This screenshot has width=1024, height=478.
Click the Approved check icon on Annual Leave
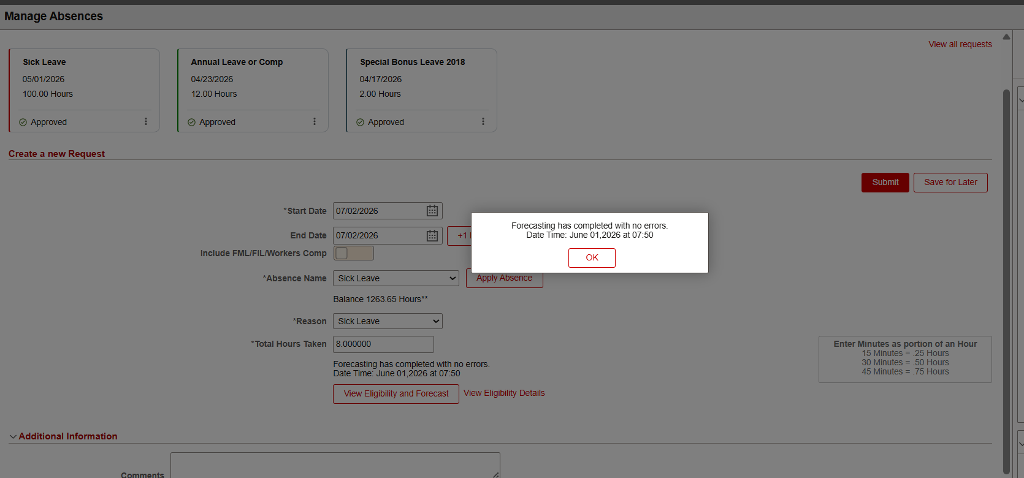(x=191, y=122)
